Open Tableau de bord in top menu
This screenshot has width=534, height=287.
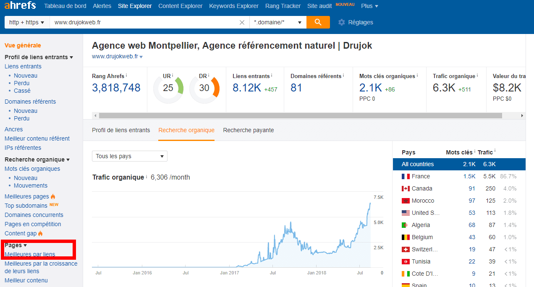tap(65, 6)
